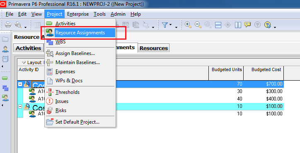300x153 pixels.
Task: Open dropdown arrow next to Print Preview
Action: click(25, 28)
